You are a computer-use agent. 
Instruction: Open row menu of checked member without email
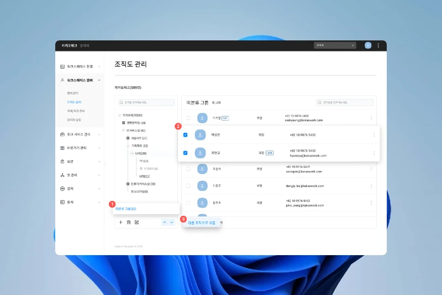pyautogui.click(x=374, y=135)
